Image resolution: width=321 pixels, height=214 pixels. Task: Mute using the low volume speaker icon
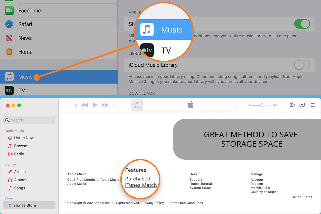coord(249,105)
